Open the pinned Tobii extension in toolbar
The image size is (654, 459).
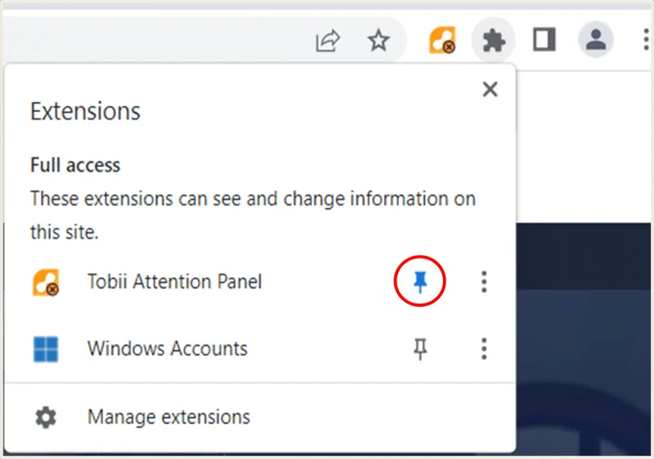[442, 40]
